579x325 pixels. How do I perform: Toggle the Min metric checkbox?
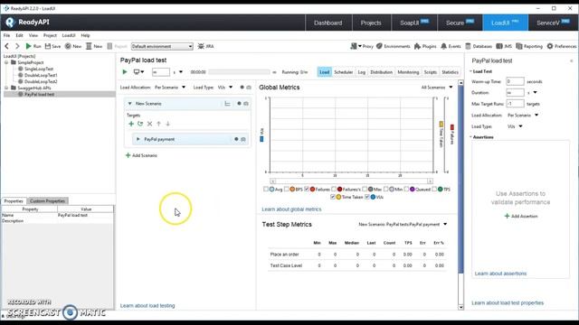click(386, 189)
